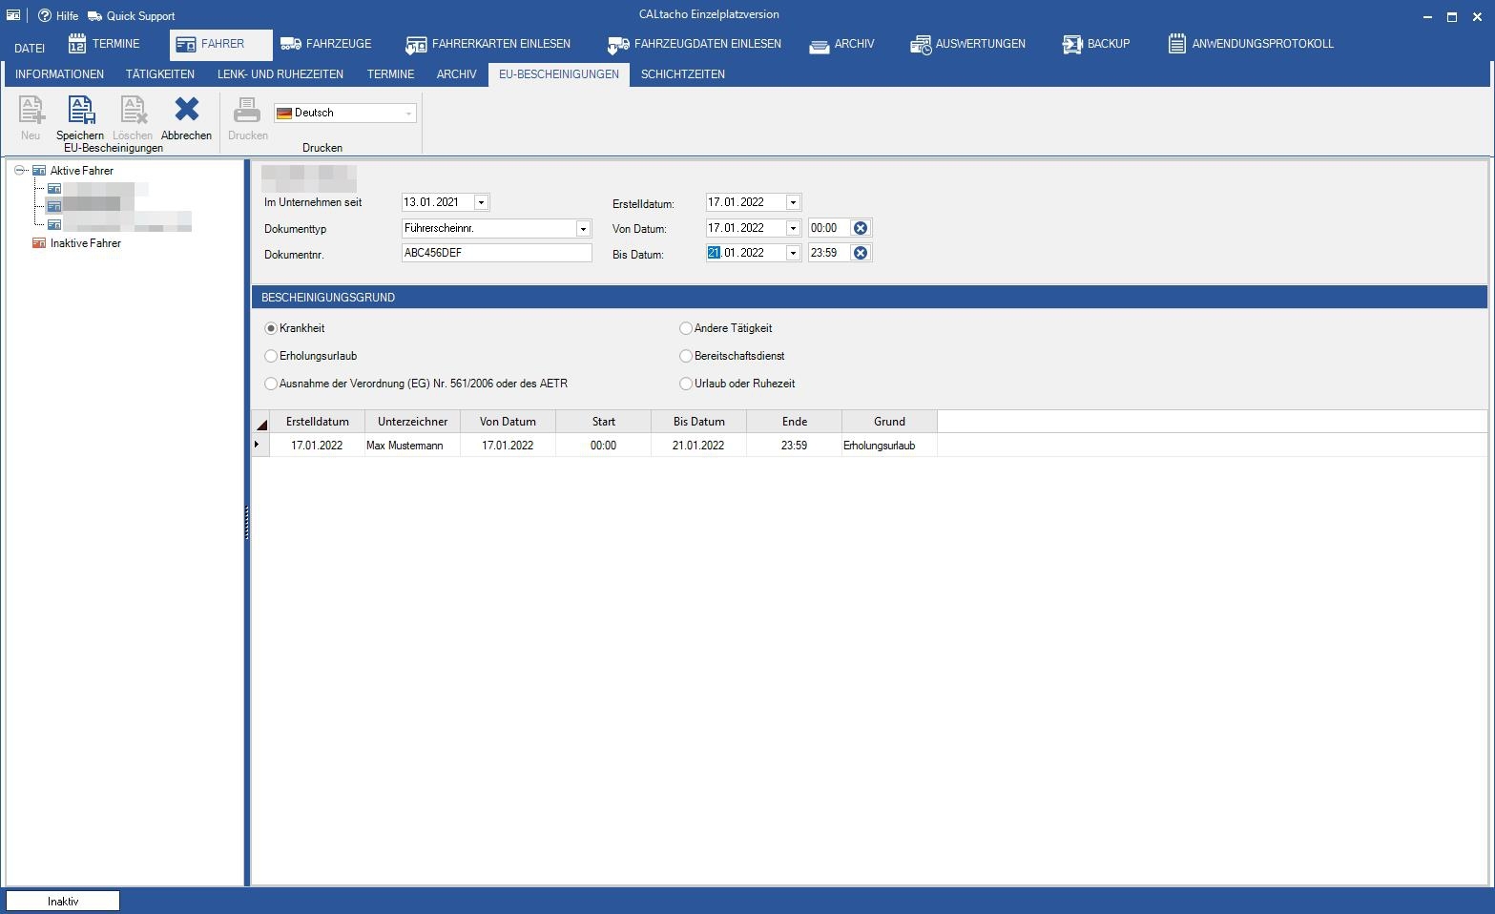
Task: Open the Fahrzeuge truck icon section
Action: pyautogui.click(x=325, y=44)
